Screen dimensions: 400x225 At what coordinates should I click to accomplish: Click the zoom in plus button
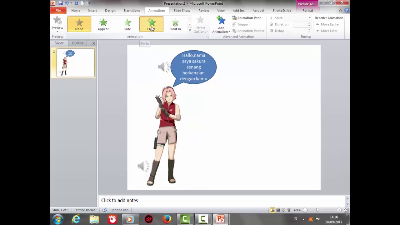pyautogui.click(x=339, y=210)
